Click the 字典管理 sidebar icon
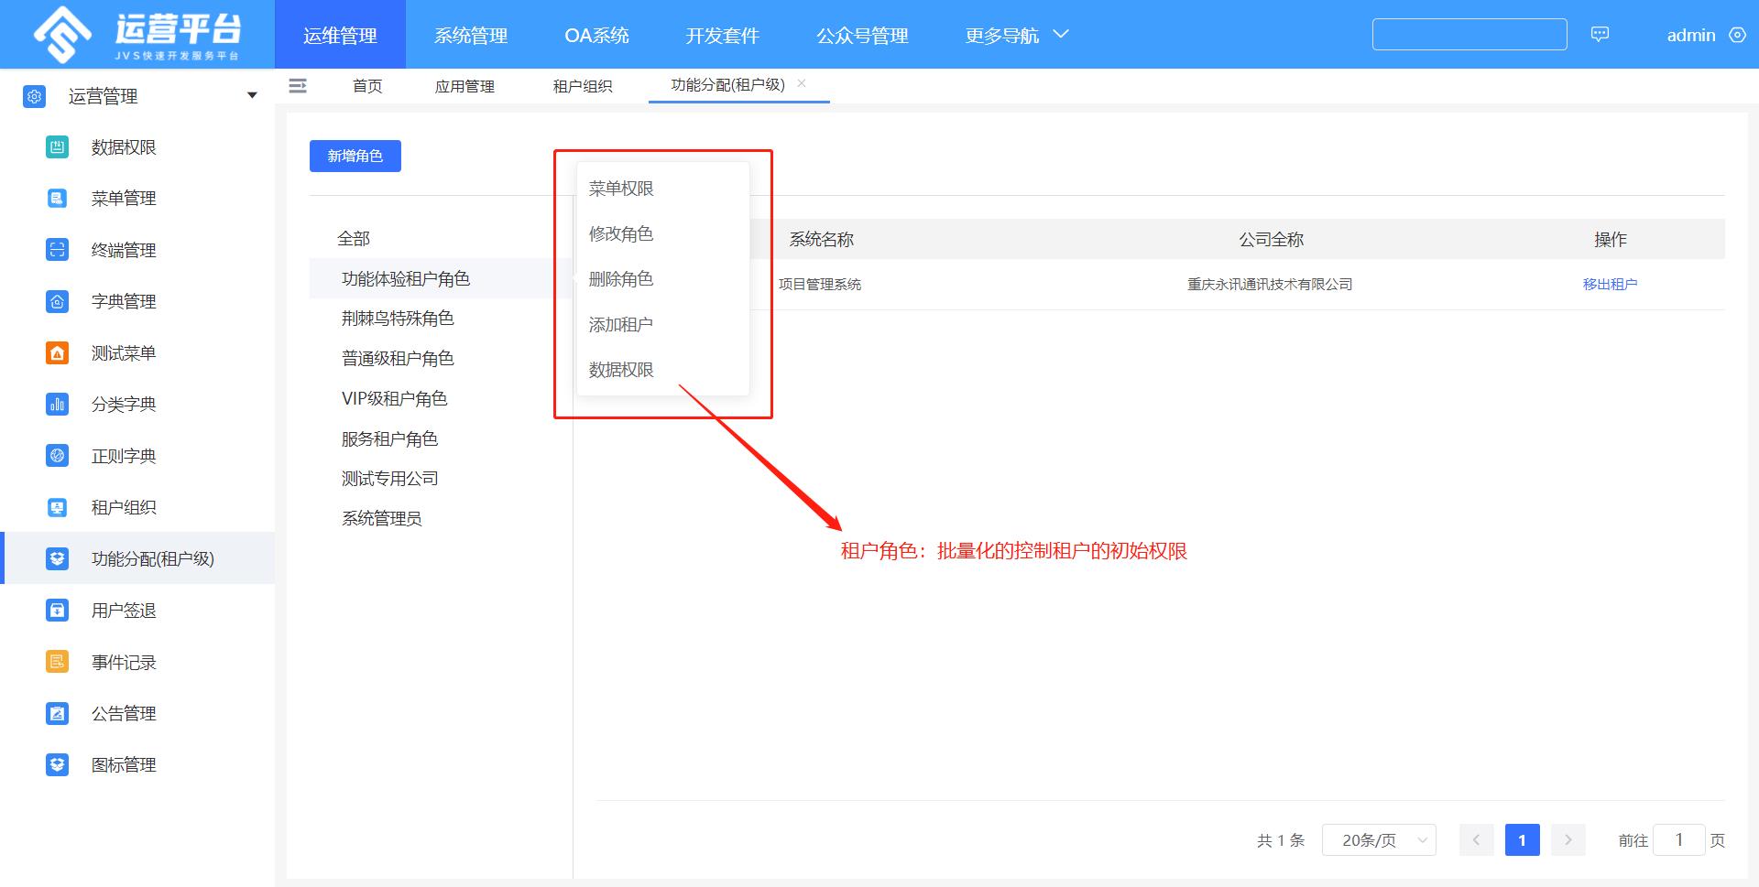Image resolution: width=1759 pixels, height=887 pixels. 57,301
